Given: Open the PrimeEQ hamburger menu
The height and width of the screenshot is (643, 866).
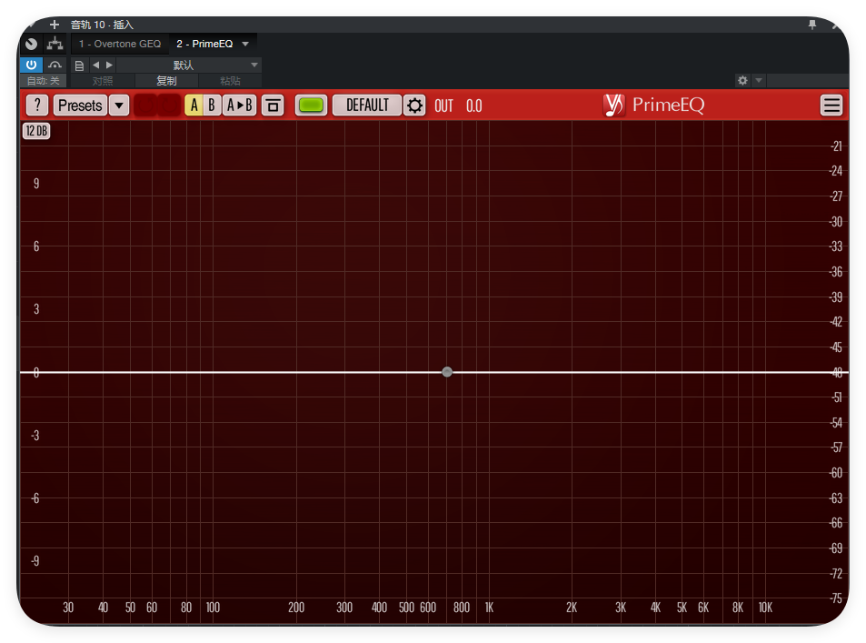Looking at the screenshot, I should pyautogui.click(x=831, y=105).
